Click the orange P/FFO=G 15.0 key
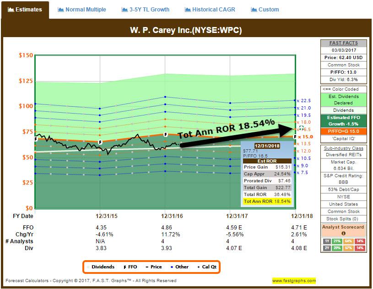Screen dimensions: 373x289 point(344,131)
